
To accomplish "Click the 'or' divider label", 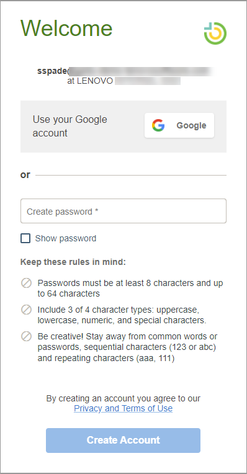I will [x=25, y=175].
